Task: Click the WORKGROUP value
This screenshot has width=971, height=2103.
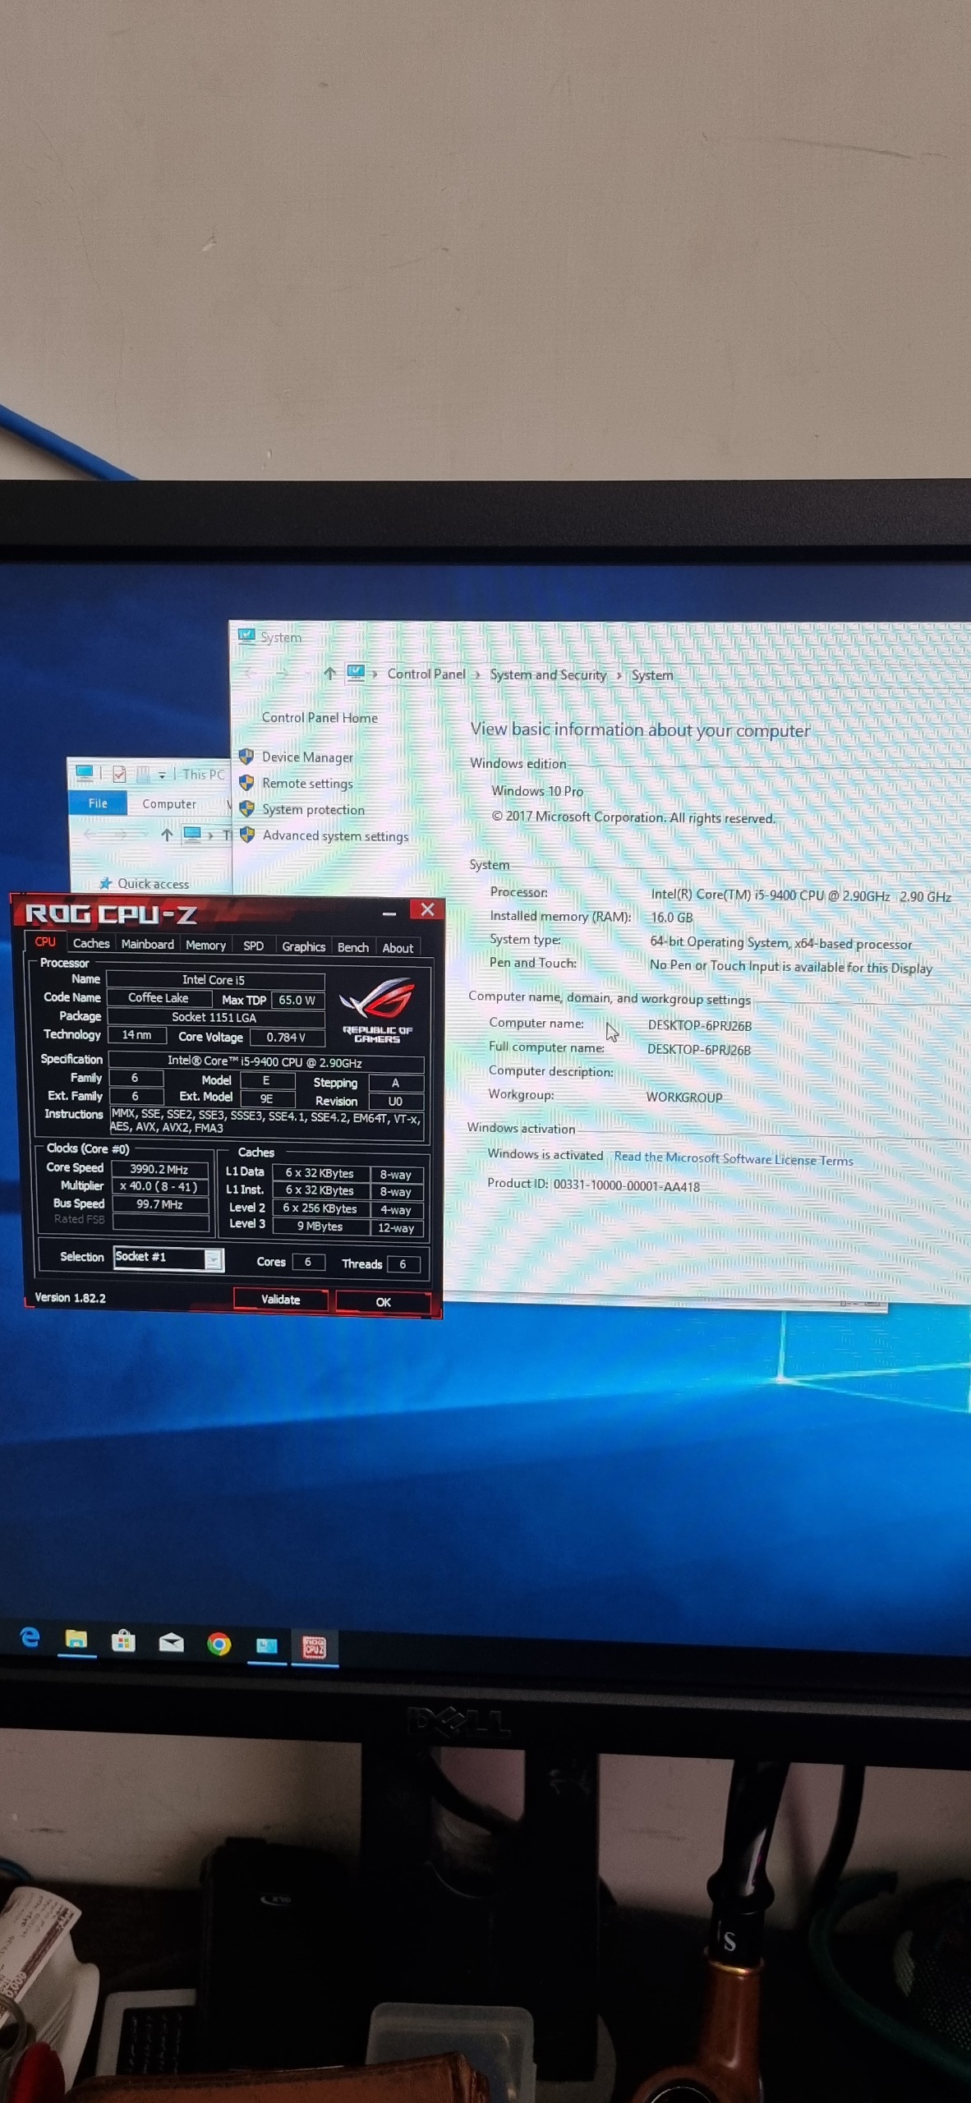Action: 684,1098
